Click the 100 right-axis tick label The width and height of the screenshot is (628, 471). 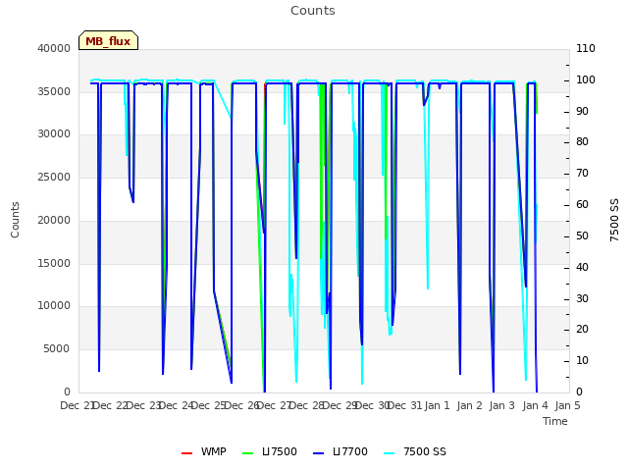pos(586,79)
